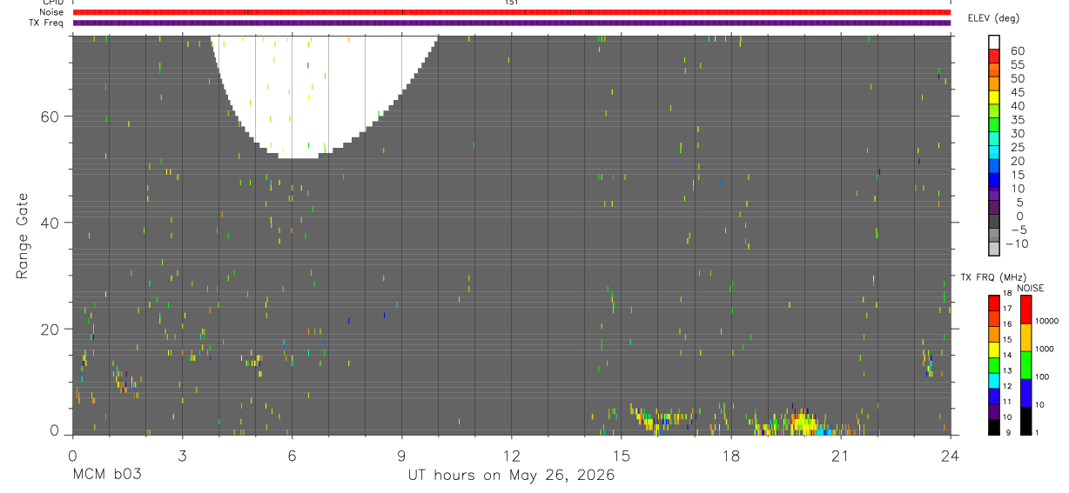Click the '9' tick label on UT axis

(401, 456)
